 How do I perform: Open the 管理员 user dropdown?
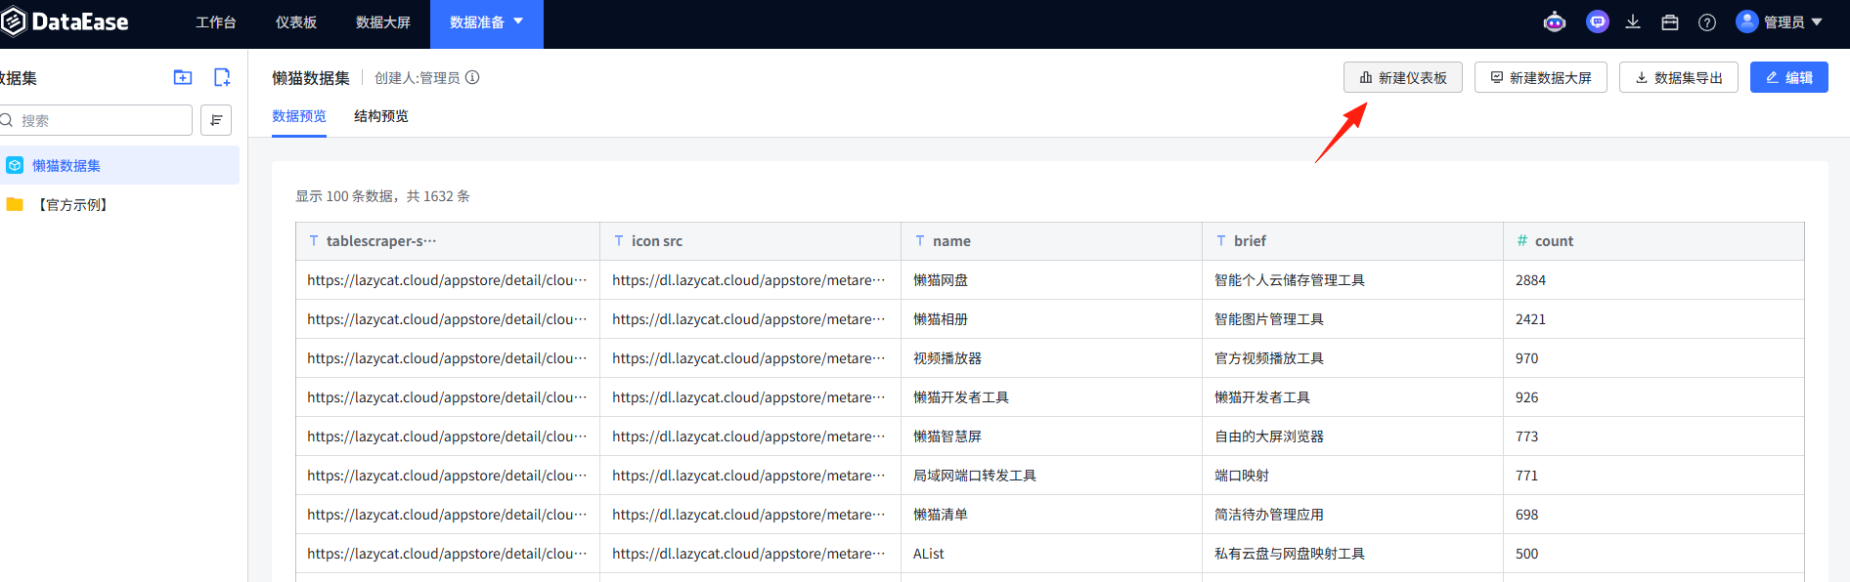pos(1780,22)
